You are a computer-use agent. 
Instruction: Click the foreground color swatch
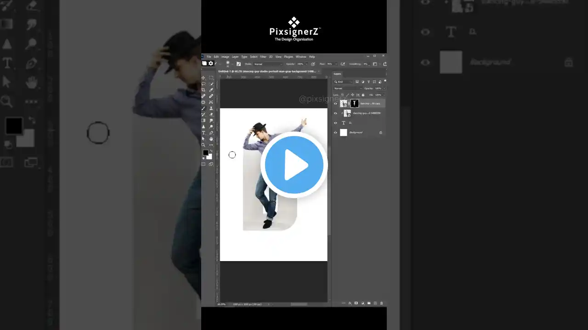(x=205, y=152)
